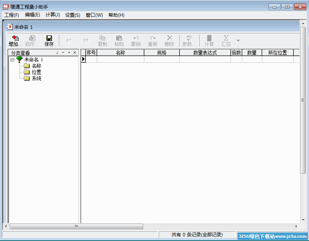Open the 编辑(E) menu

(x=32, y=15)
